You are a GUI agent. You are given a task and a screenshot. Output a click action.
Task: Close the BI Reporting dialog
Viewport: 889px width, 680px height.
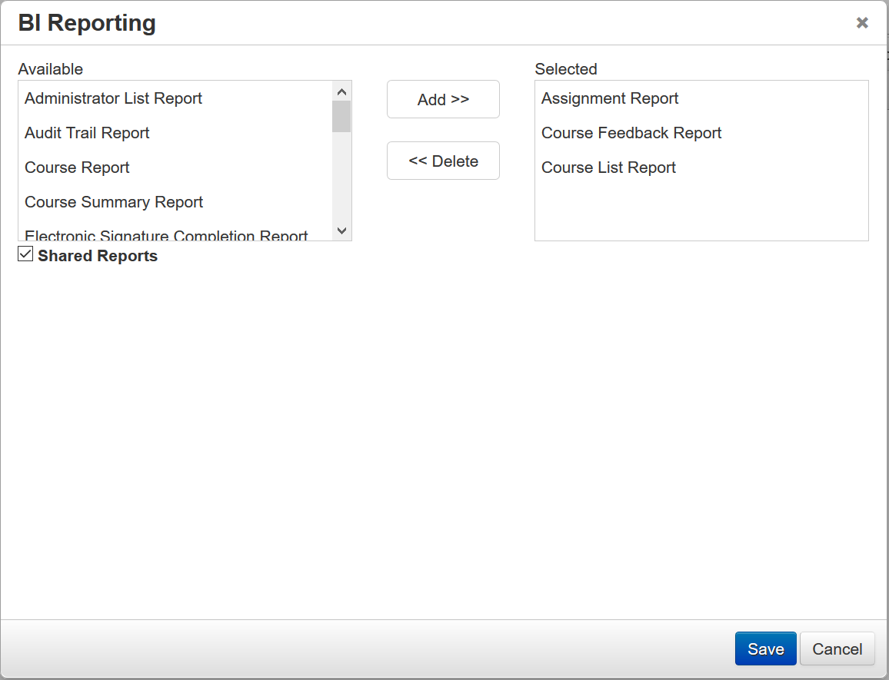[x=862, y=23]
